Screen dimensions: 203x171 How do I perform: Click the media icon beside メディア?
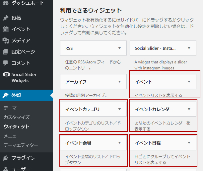point(6,41)
